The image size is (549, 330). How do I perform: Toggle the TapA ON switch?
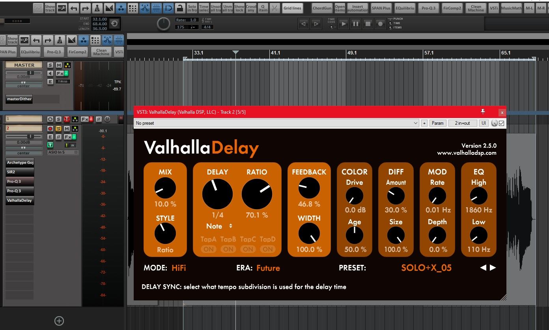209,249
